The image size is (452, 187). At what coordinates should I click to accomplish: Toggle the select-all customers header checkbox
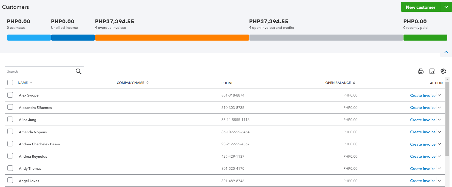10,83
